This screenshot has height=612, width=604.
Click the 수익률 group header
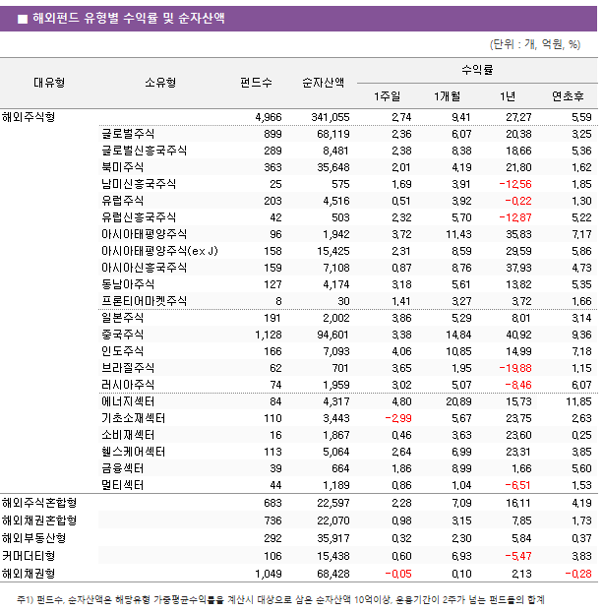(477, 70)
